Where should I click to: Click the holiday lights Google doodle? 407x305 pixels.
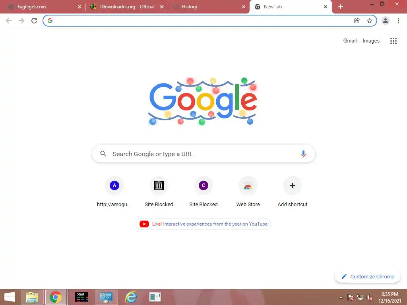tap(203, 101)
